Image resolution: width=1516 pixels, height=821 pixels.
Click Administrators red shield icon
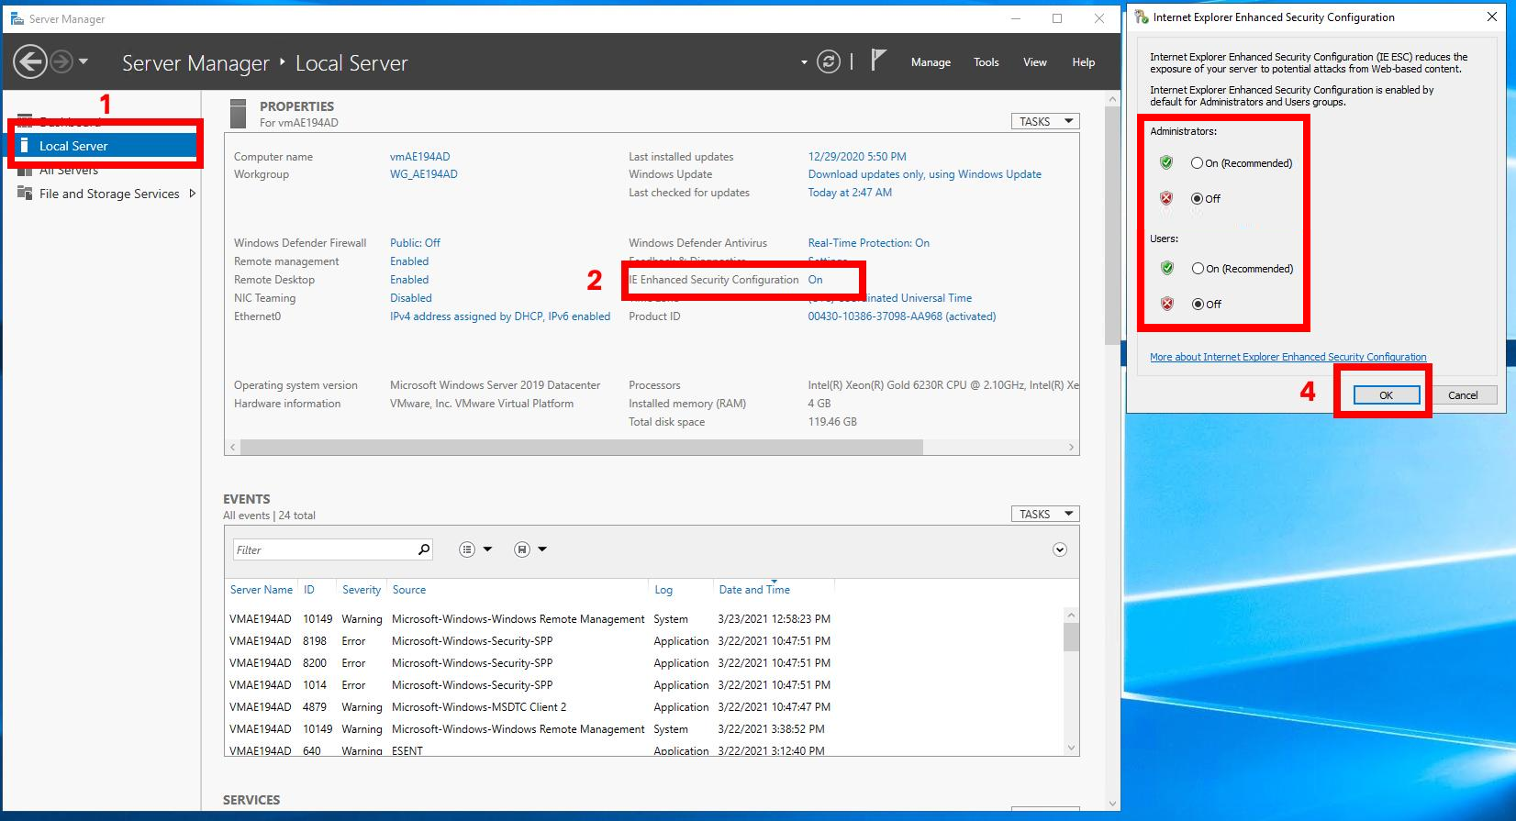click(x=1166, y=198)
